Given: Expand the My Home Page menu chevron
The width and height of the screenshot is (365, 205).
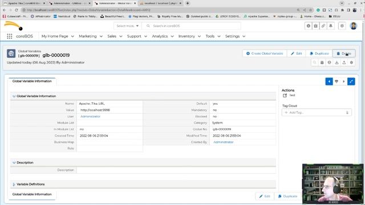Looking at the screenshot, I should tap(72, 36).
